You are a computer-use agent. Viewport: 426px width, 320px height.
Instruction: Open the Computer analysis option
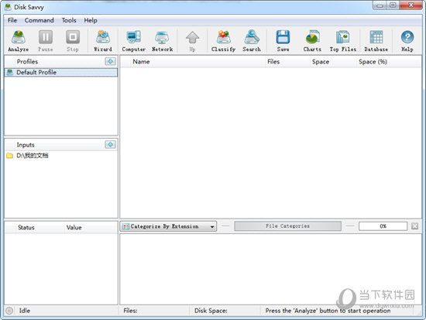pos(133,41)
